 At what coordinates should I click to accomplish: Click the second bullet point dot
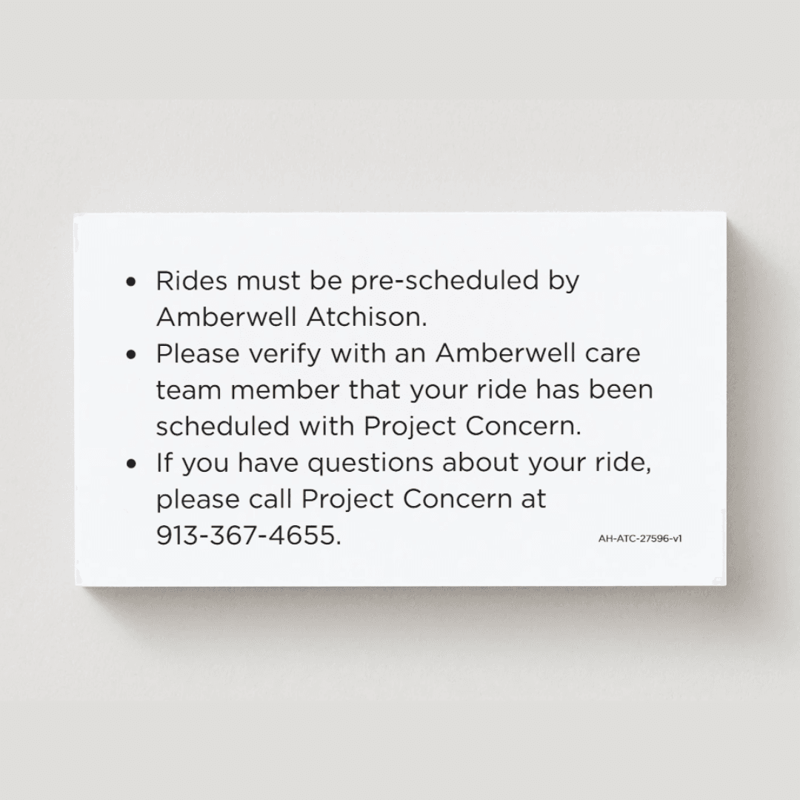click(x=132, y=355)
